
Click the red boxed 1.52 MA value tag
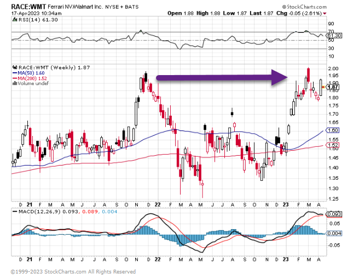[x=332, y=145]
